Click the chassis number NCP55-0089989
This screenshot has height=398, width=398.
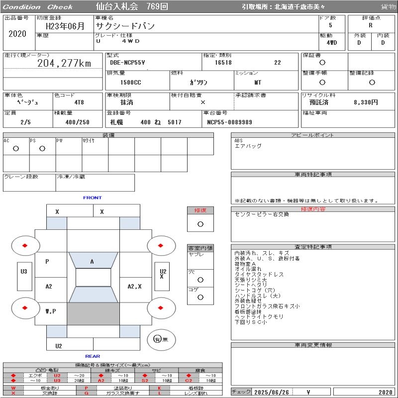tap(229, 122)
